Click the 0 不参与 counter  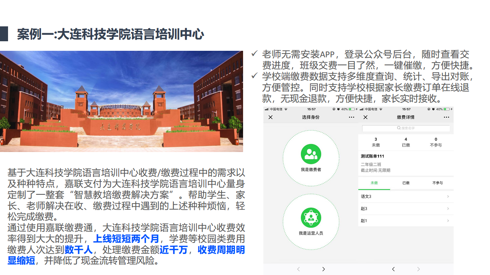436,142
